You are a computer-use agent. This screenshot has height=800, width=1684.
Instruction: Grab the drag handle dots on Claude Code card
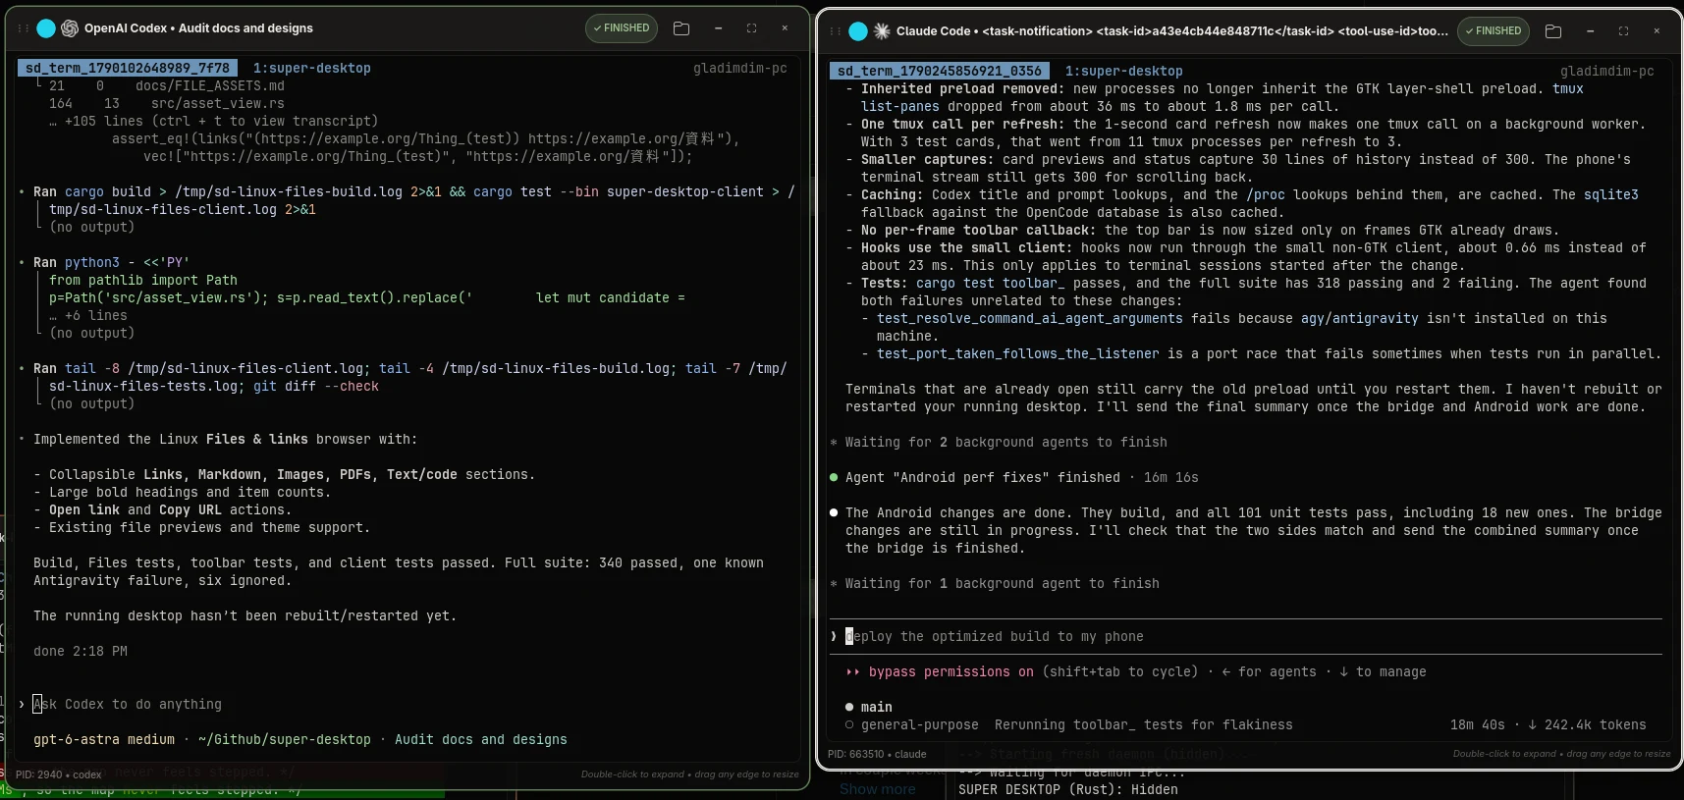pyautogui.click(x=836, y=31)
